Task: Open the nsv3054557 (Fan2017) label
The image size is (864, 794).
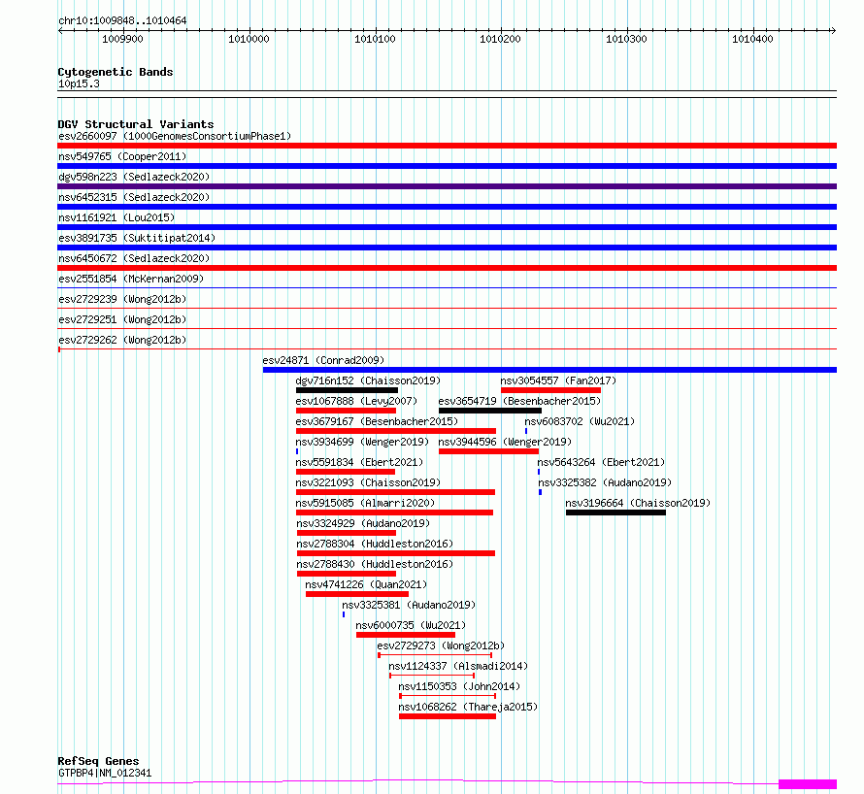Action: [558, 380]
